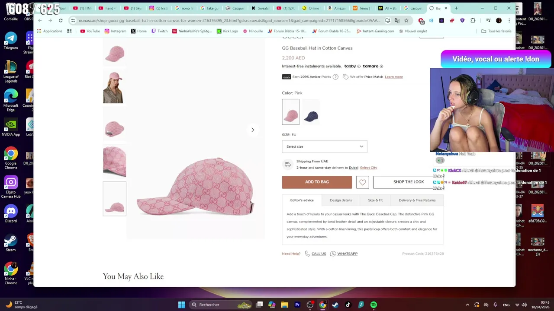Open the Select size dropdown

325,146
